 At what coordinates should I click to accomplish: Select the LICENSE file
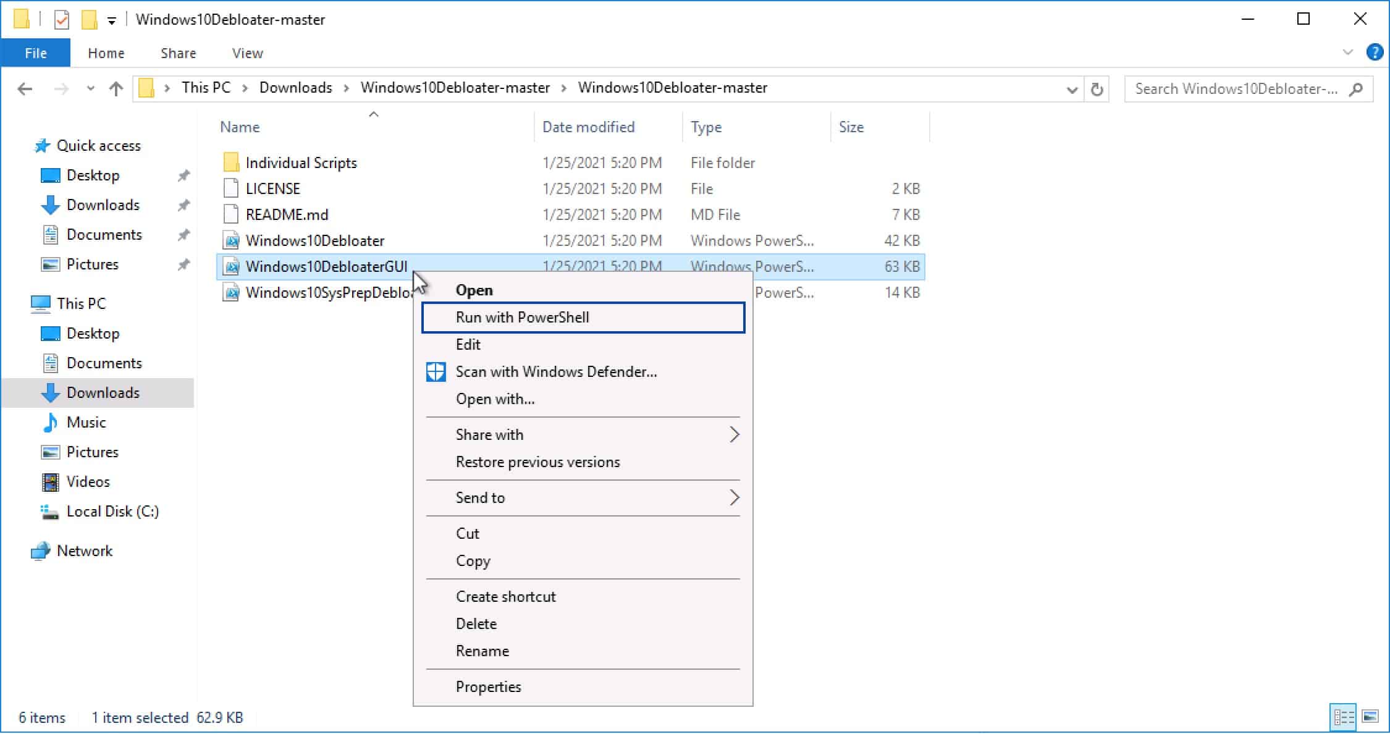tap(272, 189)
